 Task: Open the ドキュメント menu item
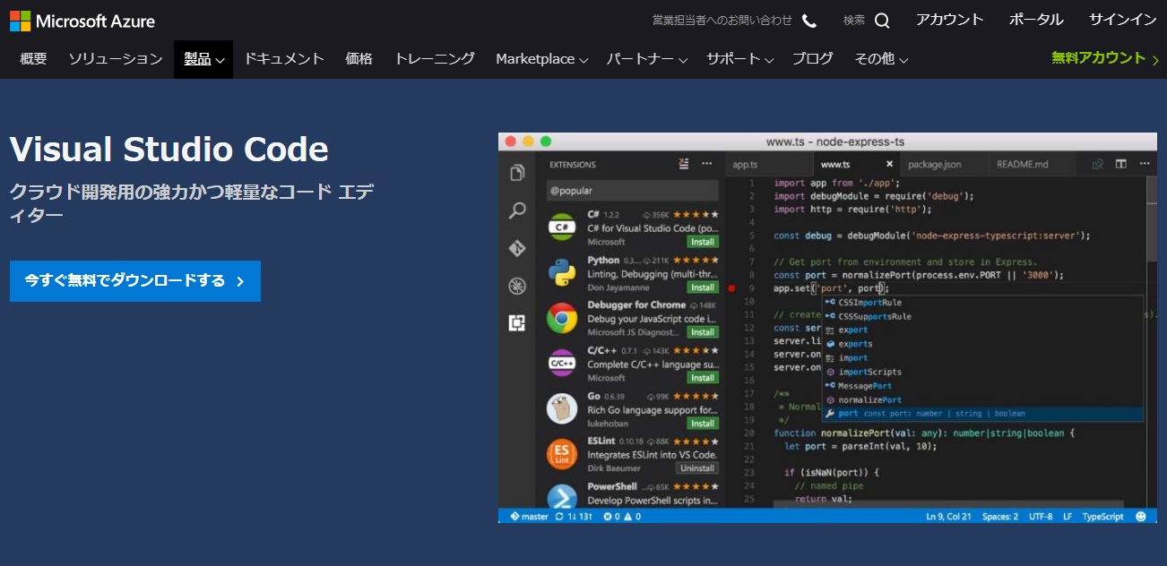click(x=284, y=58)
